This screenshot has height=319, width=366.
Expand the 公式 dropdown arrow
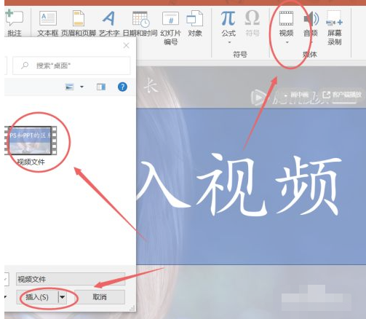point(229,42)
